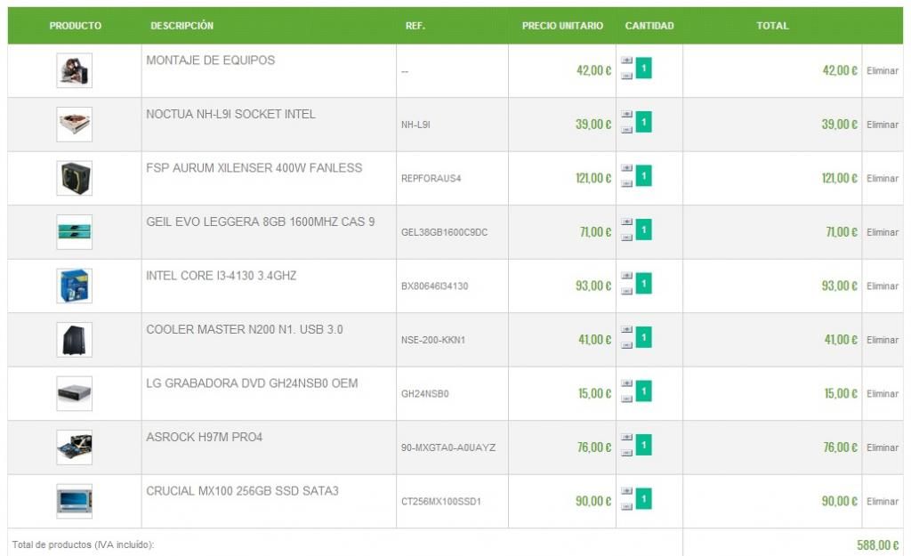Open LG GRABADORA DVD GH24NSB0 OEM description

[x=252, y=383]
